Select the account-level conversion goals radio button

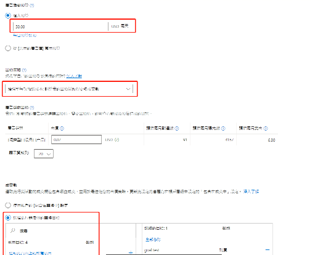[8, 205]
